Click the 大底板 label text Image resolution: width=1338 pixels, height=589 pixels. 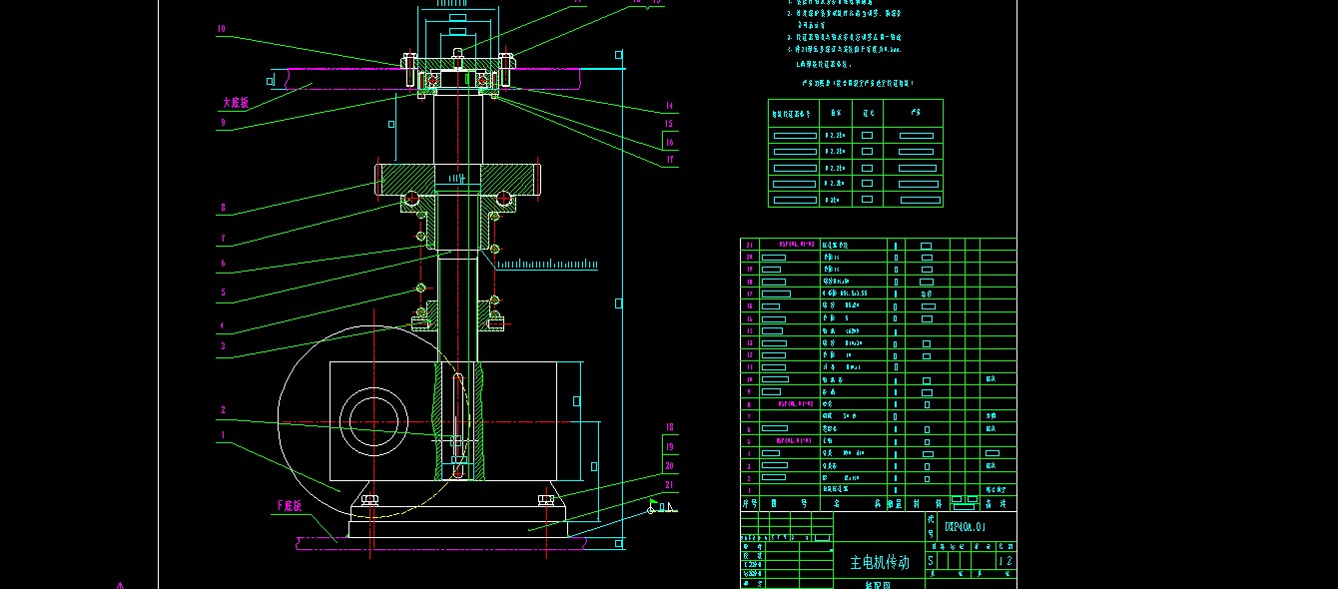point(235,102)
